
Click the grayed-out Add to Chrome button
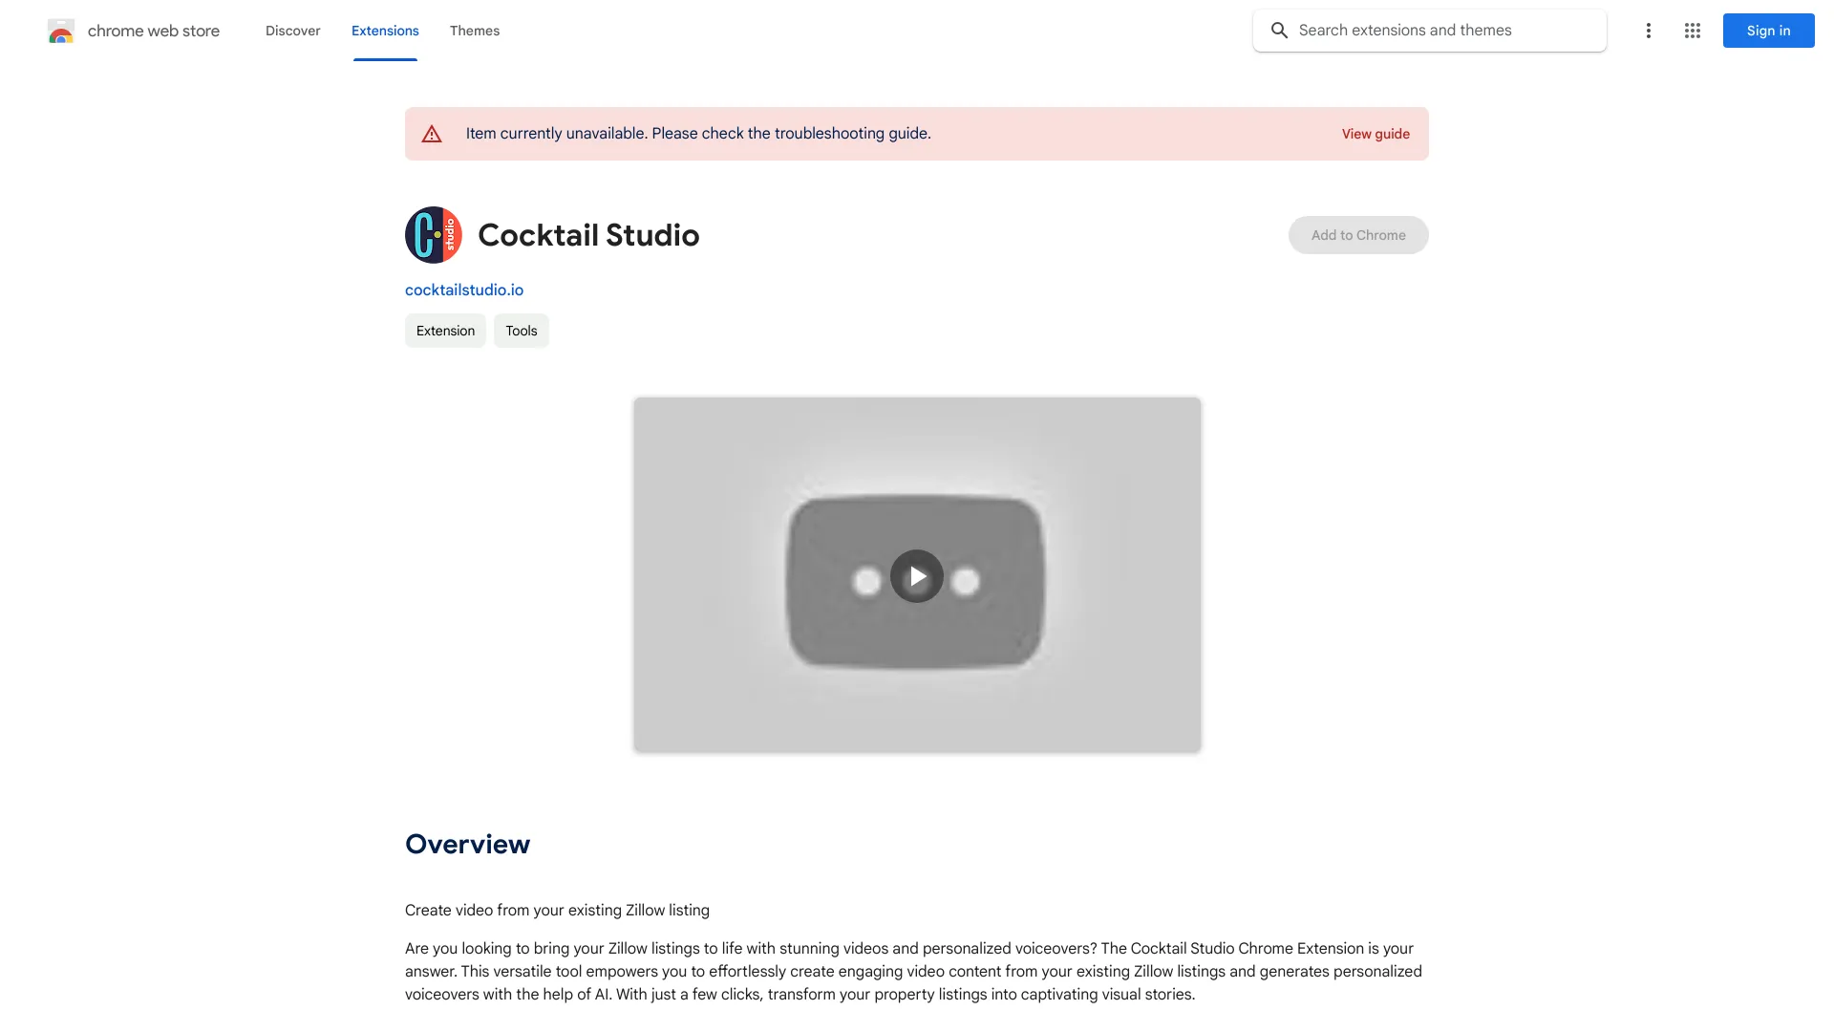tap(1357, 234)
